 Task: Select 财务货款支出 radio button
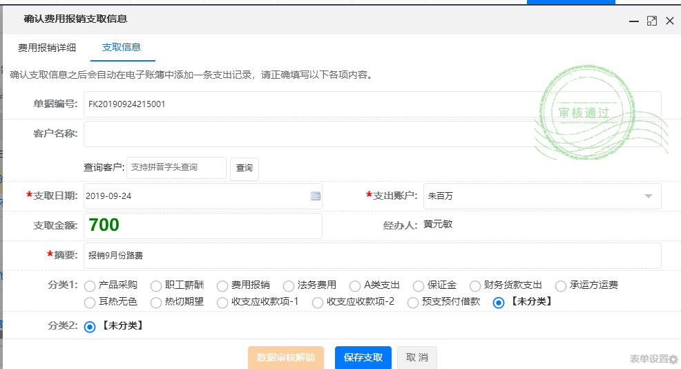point(475,286)
